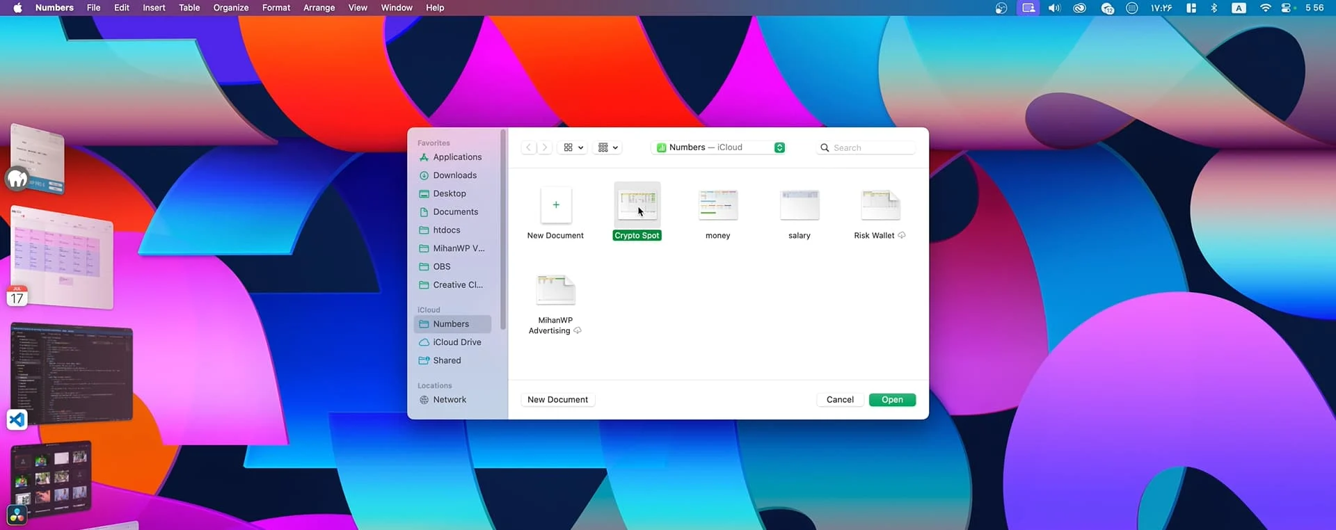Open the Format menu
This screenshot has width=1336, height=530.
(276, 8)
